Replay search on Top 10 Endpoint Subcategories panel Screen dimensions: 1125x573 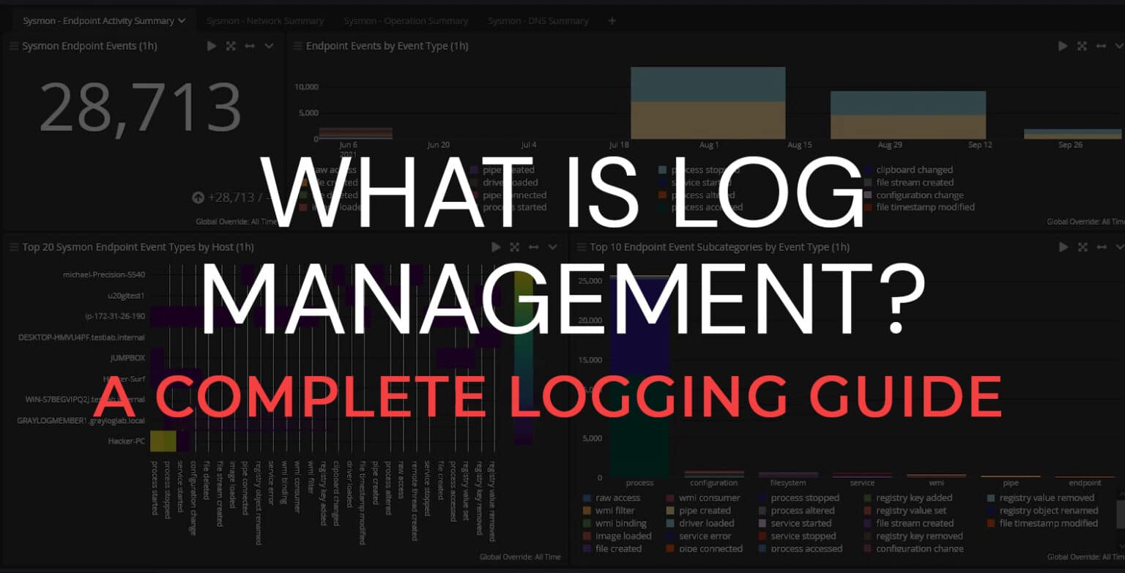pyautogui.click(x=1063, y=247)
